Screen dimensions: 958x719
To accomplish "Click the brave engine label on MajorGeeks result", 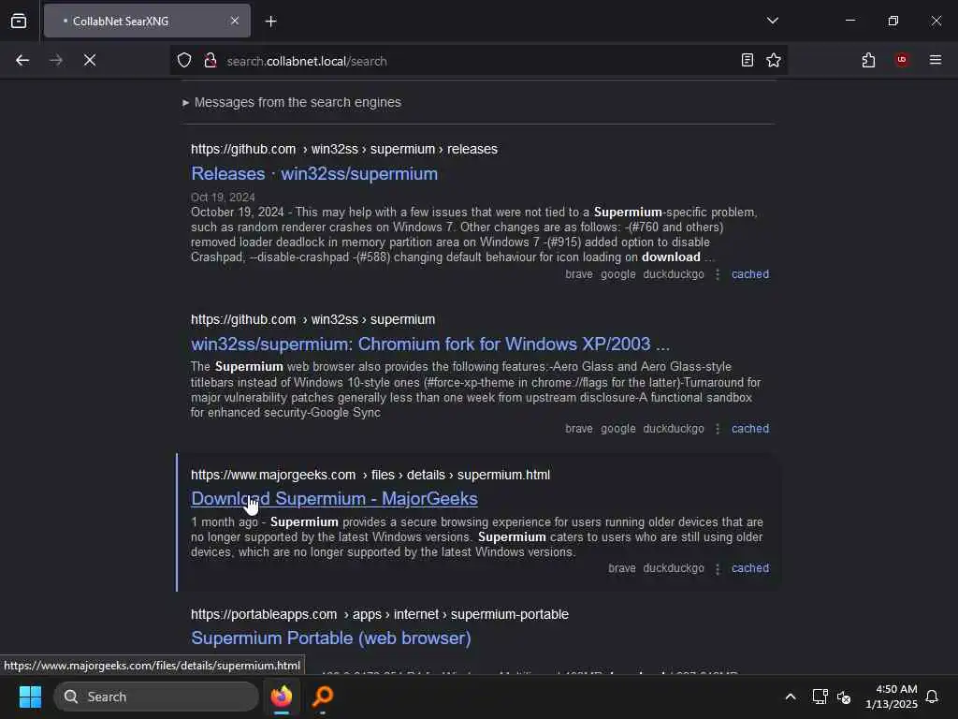I will pos(622,568).
